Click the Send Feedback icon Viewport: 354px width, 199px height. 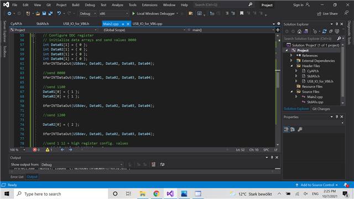click(346, 13)
